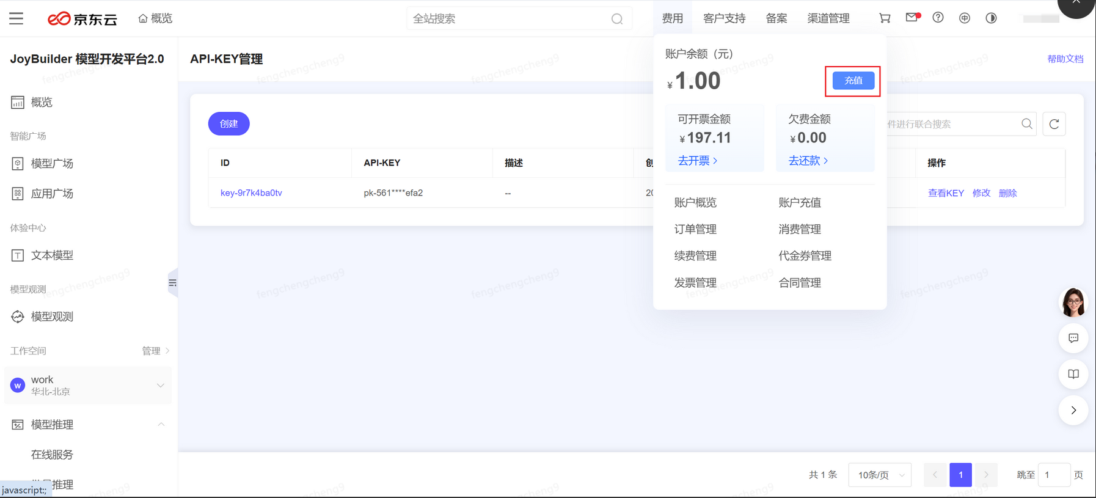Expand the work workspace dropdown
This screenshot has width=1096, height=498.
click(160, 386)
